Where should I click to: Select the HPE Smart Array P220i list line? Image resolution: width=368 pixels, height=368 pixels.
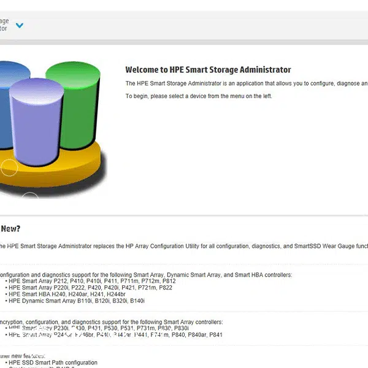pyautogui.click(x=88, y=288)
